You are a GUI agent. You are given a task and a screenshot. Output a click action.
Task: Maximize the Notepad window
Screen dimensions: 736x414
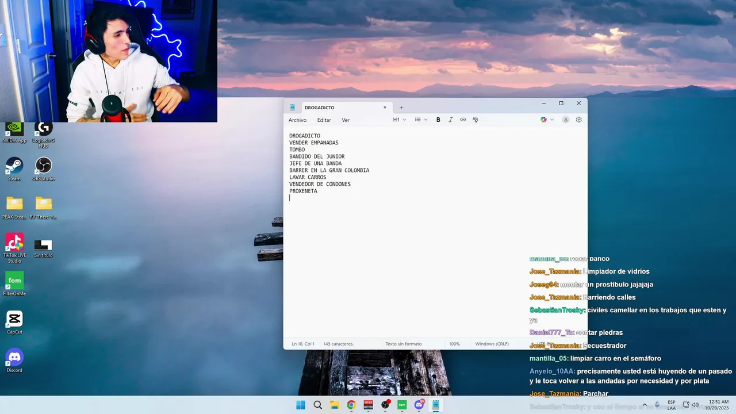point(561,103)
